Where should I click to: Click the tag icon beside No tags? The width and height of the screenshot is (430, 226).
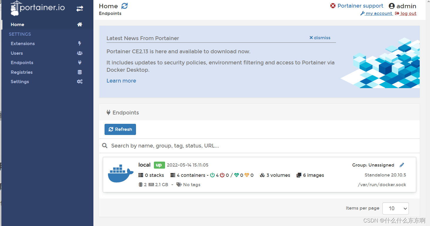pyautogui.click(x=179, y=185)
